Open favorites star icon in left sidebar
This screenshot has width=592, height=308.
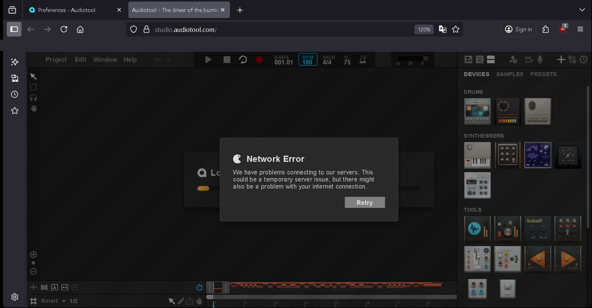click(x=14, y=111)
